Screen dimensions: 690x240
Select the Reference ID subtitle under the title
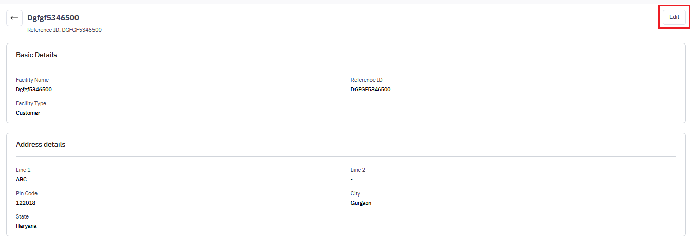[x=64, y=30]
